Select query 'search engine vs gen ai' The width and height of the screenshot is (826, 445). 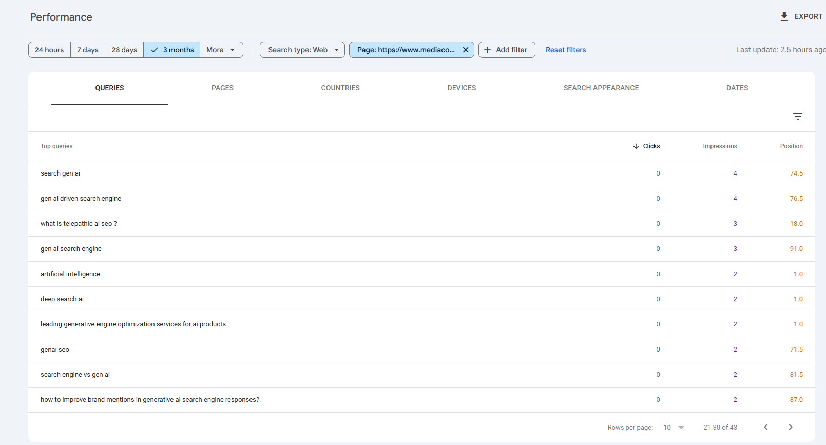coord(75,375)
